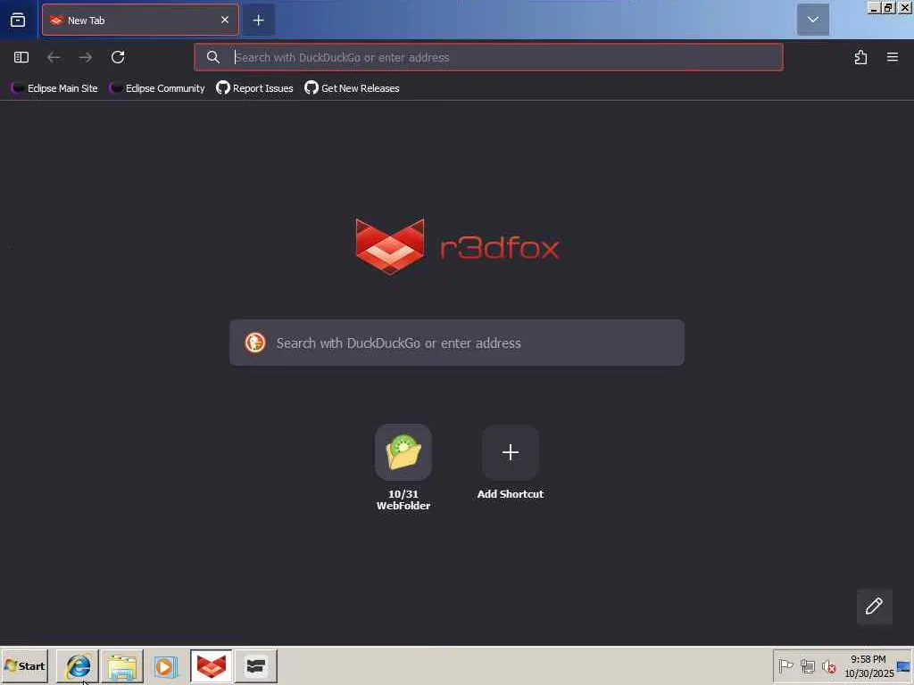
Task: Launch Windows Media Player from taskbar
Action: point(166,665)
